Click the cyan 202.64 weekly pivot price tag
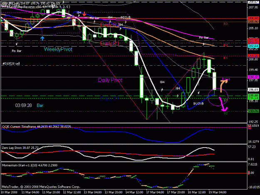Screen dimensions: 260x195 click(253, 46)
